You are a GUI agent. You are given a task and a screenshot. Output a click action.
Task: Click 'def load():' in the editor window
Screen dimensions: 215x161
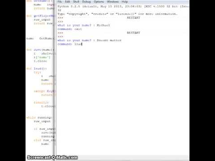coord(36,68)
